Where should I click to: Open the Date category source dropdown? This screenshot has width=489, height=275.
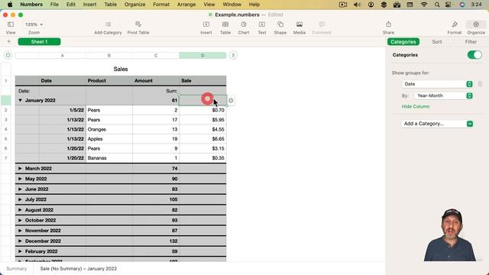(437, 84)
